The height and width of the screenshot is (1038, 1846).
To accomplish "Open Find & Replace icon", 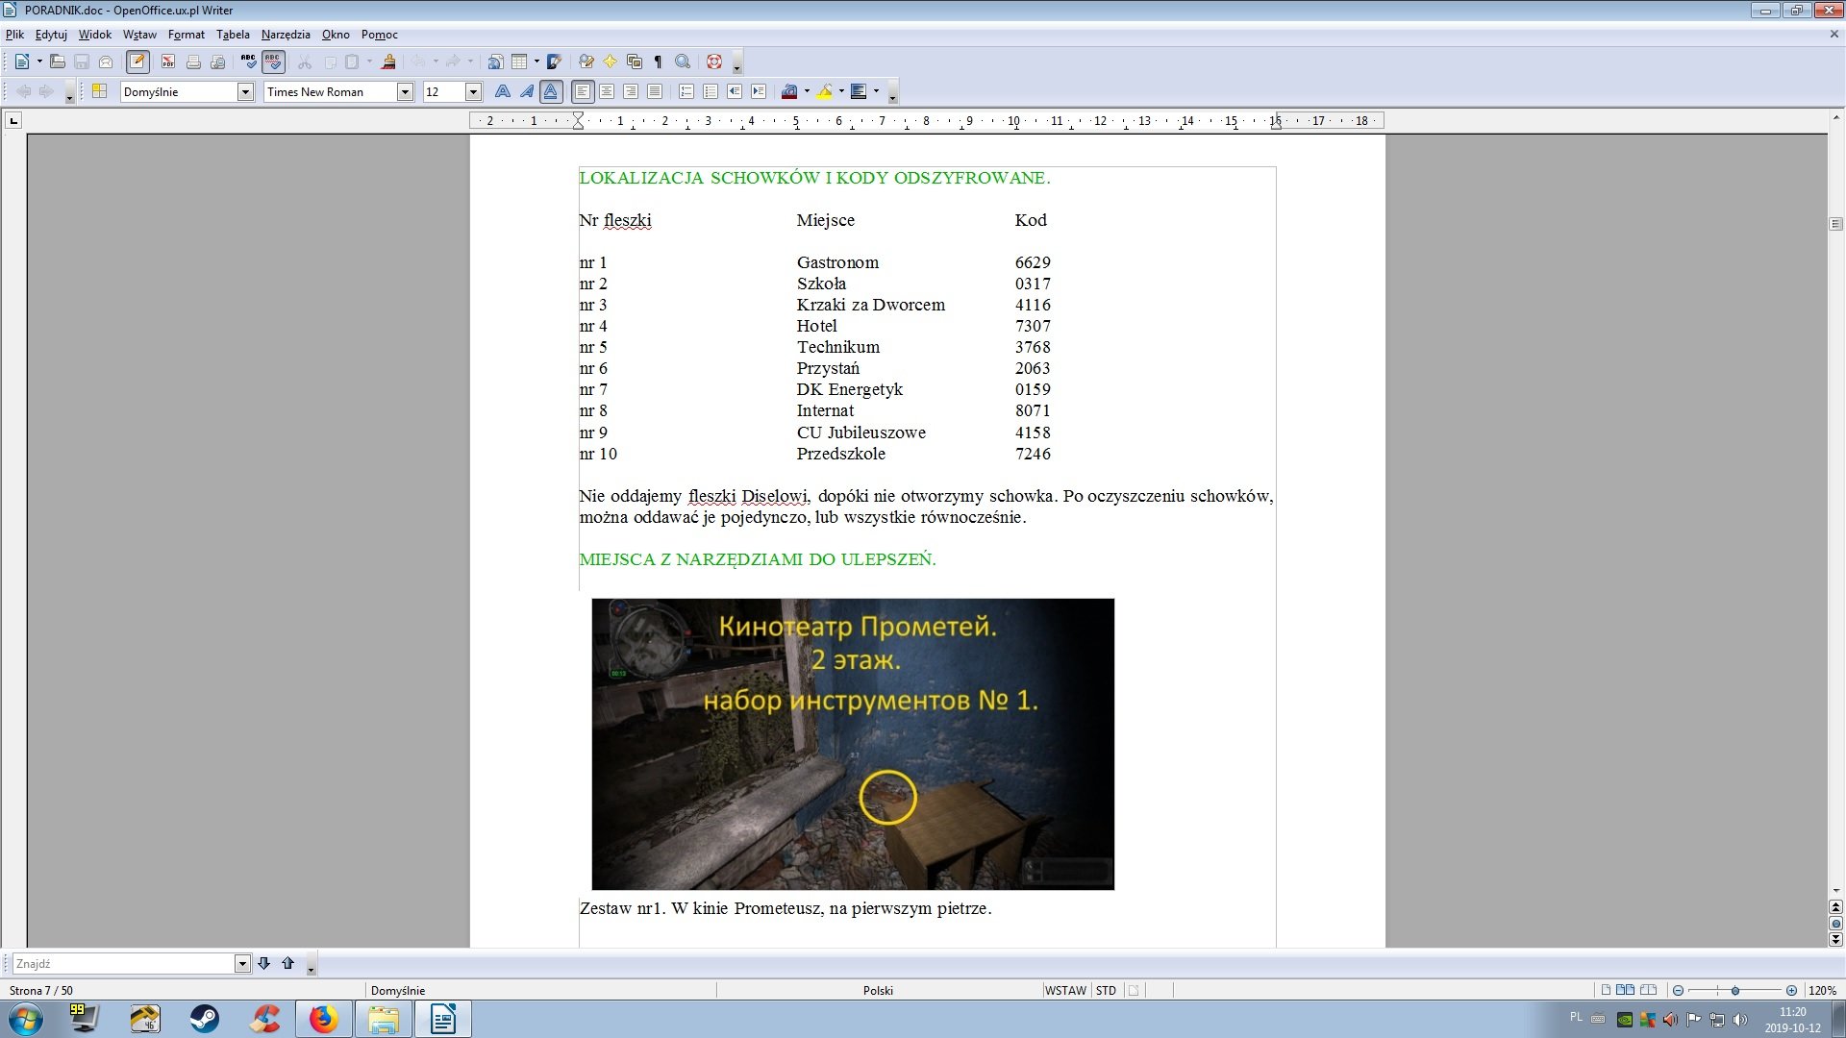I will (586, 62).
